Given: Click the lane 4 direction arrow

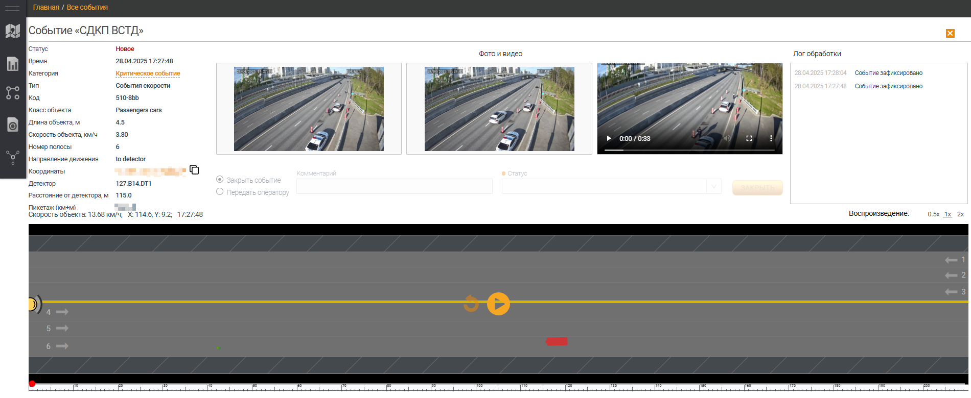Looking at the screenshot, I should point(62,312).
